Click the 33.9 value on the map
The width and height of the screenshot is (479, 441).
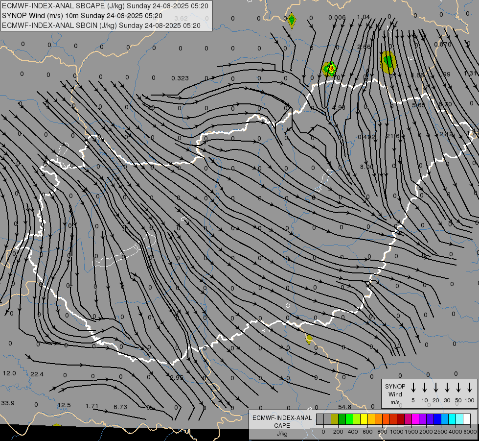coord(8,403)
